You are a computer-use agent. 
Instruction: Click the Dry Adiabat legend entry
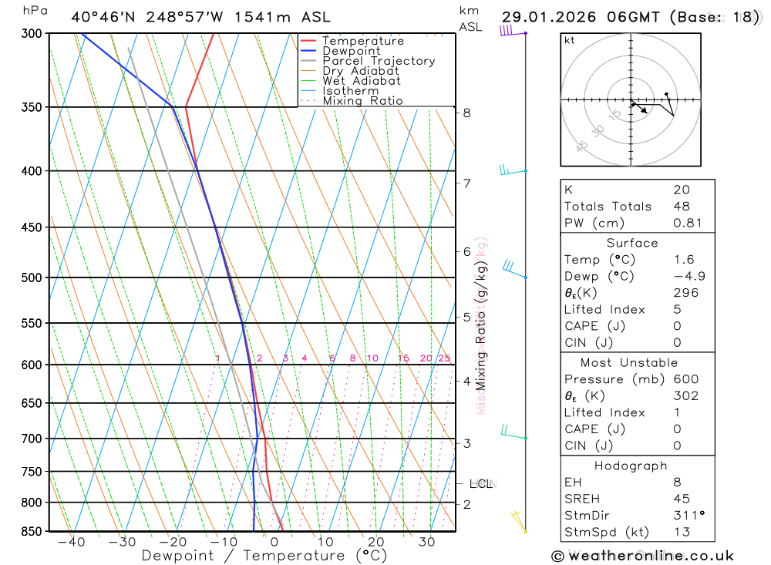(349, 71)
